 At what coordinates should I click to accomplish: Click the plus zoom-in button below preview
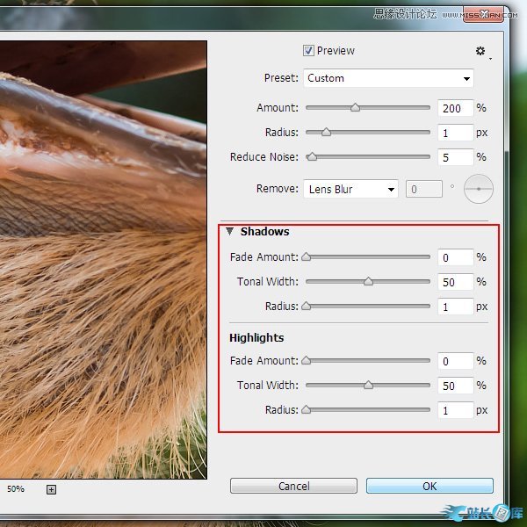coord(51,489)
